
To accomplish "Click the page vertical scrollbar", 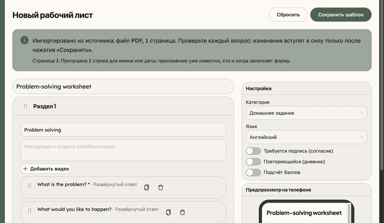I will (x=382, y=85).
